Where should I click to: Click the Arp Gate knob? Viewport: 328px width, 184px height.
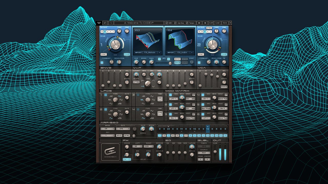[x=143, y=129]
